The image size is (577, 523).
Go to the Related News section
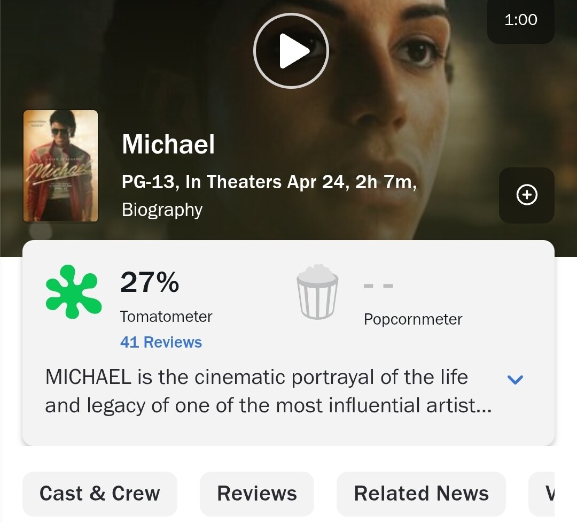point(422,494)
